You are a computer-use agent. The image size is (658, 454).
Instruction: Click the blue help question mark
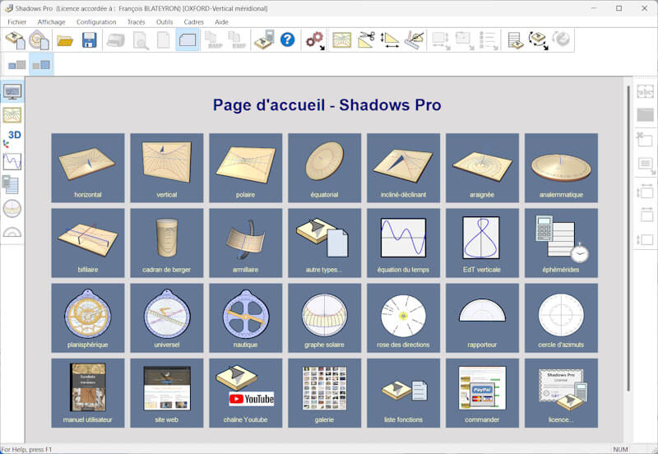pos(287,39)
